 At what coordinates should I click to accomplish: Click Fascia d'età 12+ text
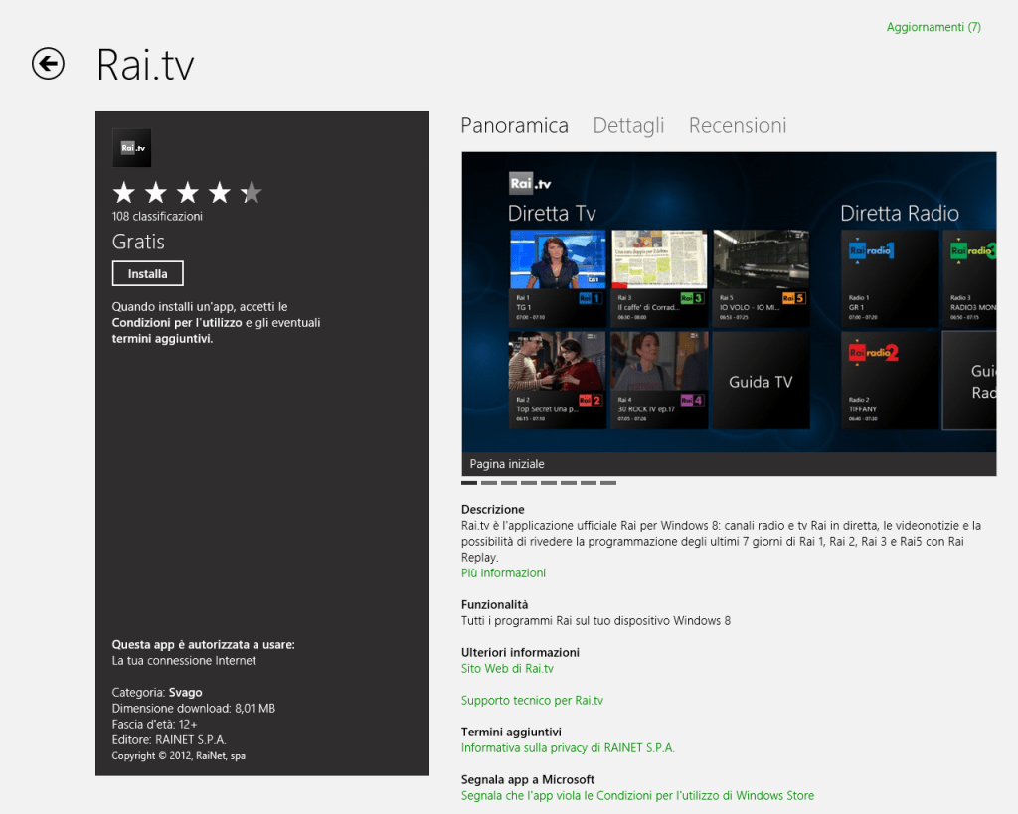tap(154, 725)
